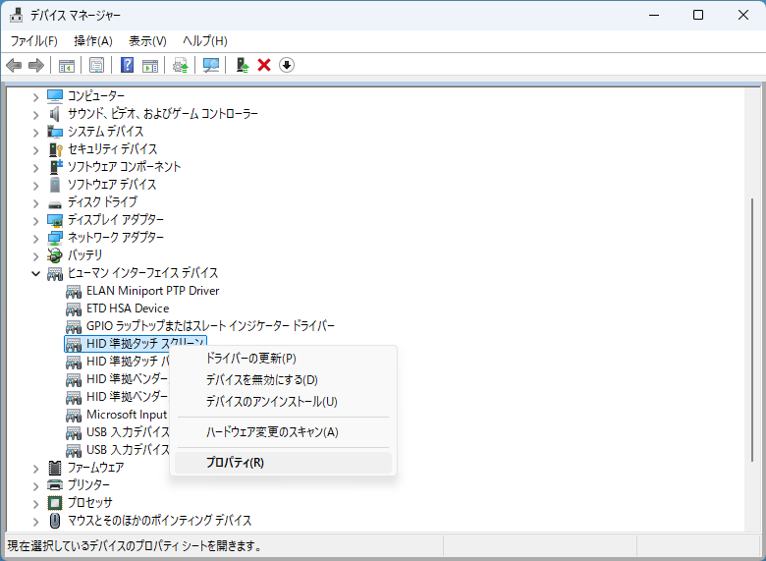Click the Enable device green arrow icon

(x=243, y=65)
